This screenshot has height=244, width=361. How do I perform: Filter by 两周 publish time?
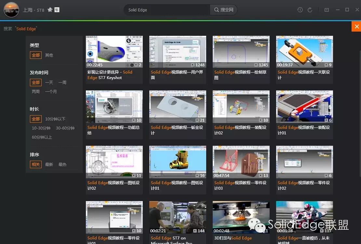point(36,91)
